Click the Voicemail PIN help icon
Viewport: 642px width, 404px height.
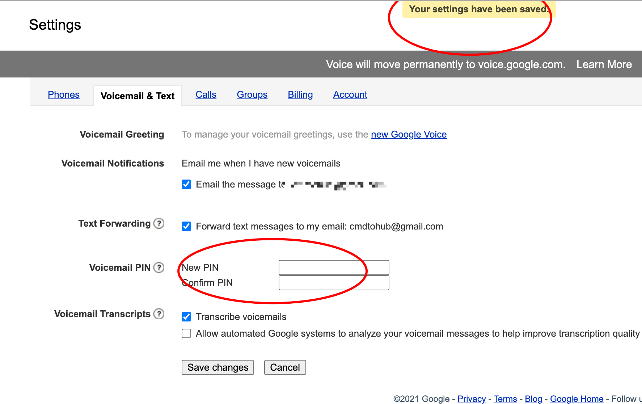coord(159,268)
